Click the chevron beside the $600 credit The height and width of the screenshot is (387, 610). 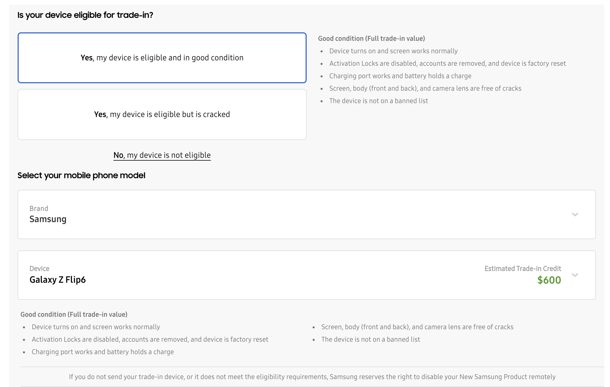(575, 275)
